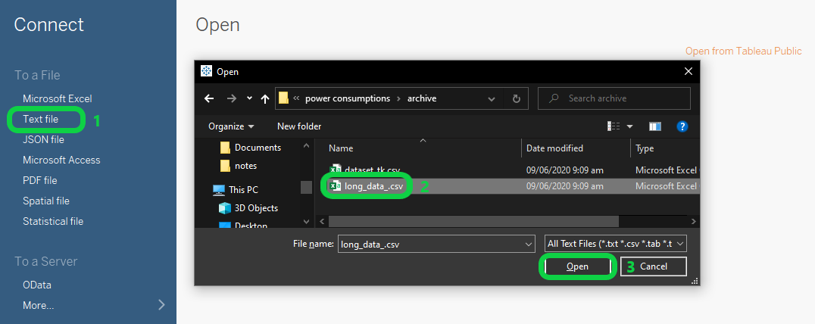Click the Open button in dialog

pyautogui.click(x=577, y=266)
